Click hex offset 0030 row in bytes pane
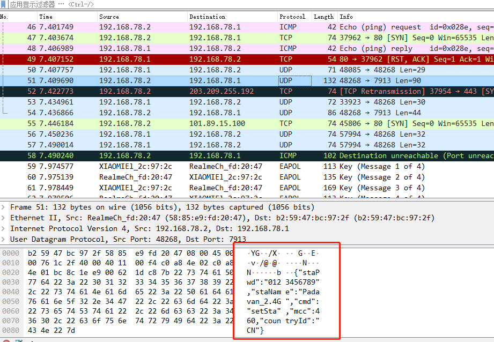The height and width of the screenshot is (342, 494). [x=11, y=282]
